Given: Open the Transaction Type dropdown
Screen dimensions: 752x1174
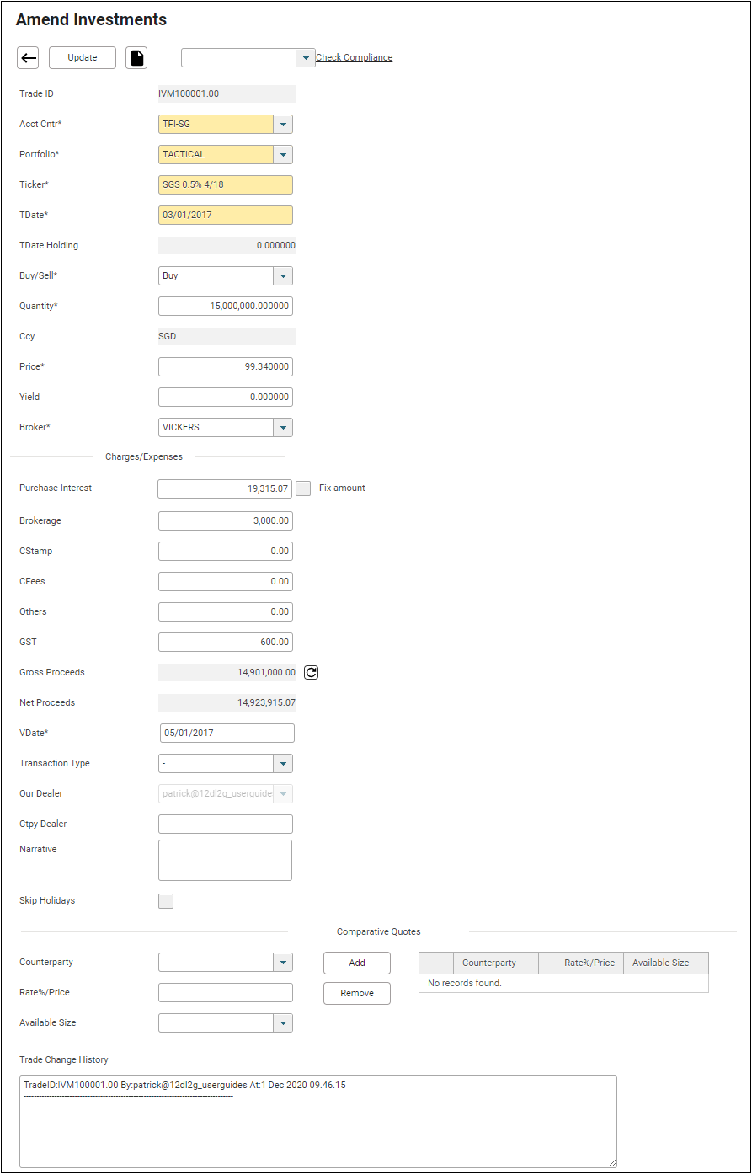Looking at the screenshot, I should coord(283,764).
